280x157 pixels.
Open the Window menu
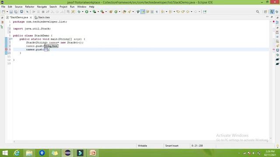[82, 7]
